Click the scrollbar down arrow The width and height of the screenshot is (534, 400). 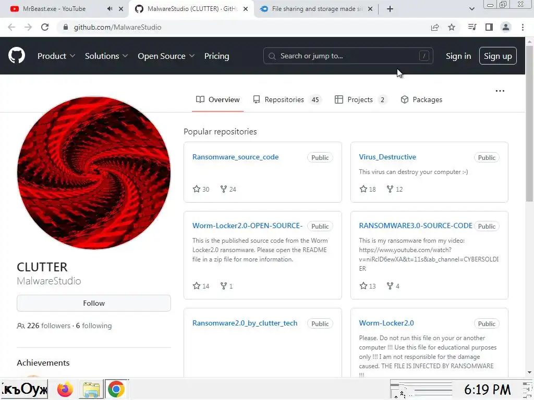tap(530, 373)
